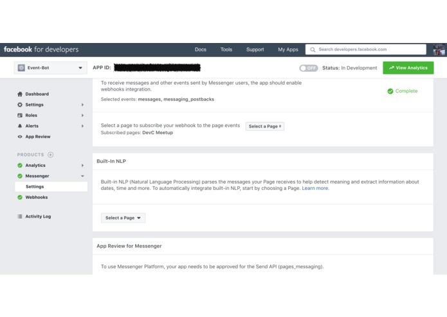Click the Activity Log list icon
The width and height of the screenshot is (447, 317).
[20, 216]
